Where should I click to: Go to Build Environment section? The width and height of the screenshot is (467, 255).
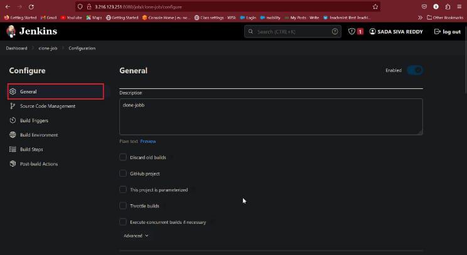point(39,135)
